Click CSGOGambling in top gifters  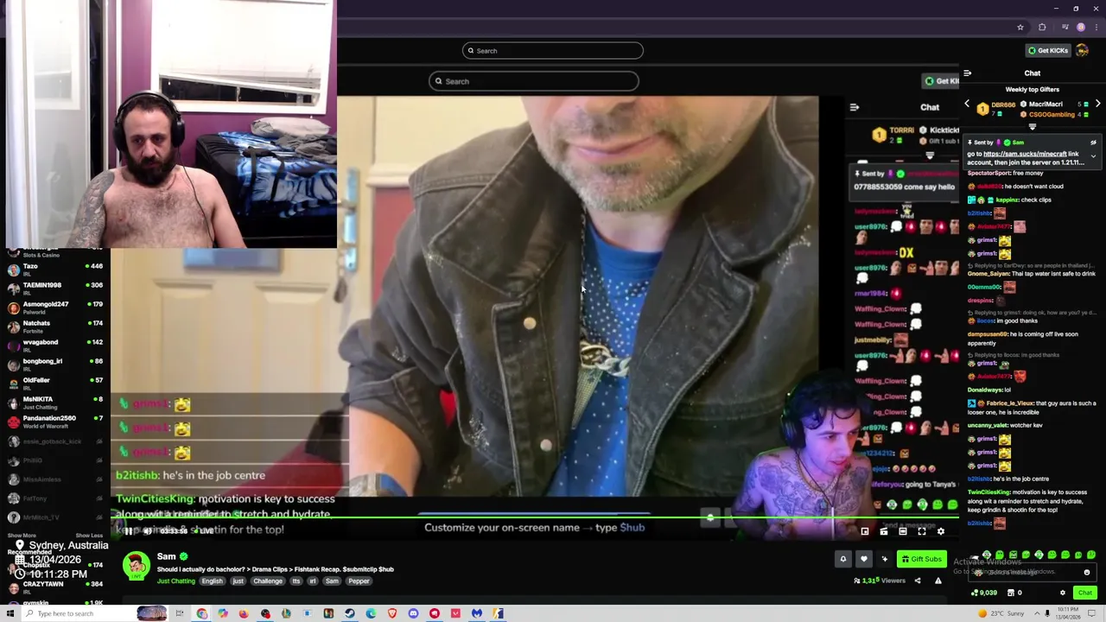(x=1052, y=114)
